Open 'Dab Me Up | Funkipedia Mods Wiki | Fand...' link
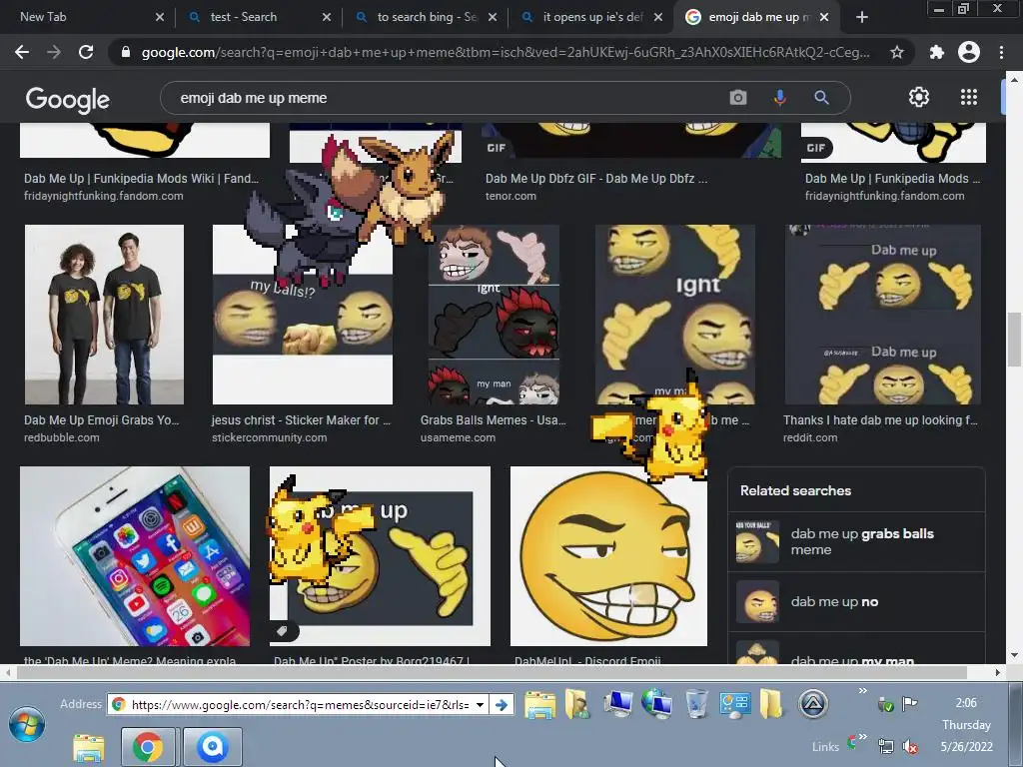The image size is (1023, 767). coord(141,179)
